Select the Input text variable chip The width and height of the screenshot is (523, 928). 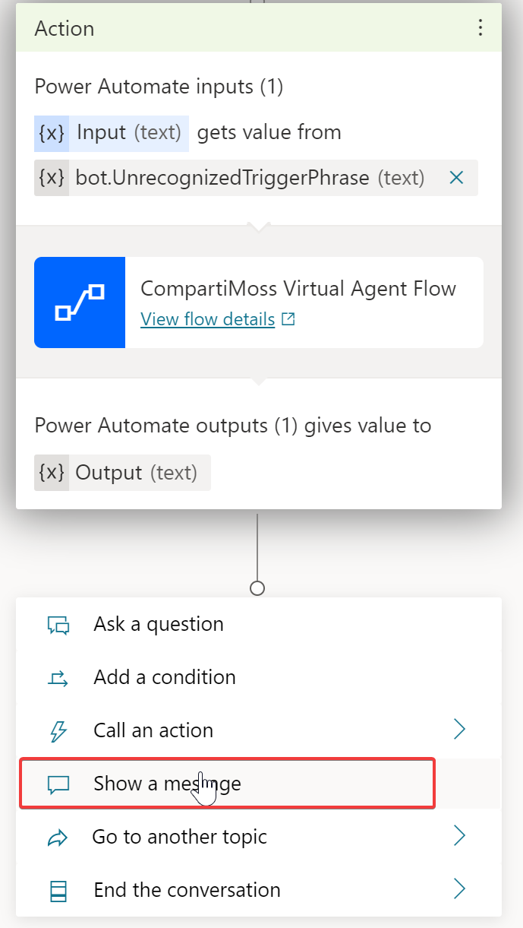click(111, 132)
